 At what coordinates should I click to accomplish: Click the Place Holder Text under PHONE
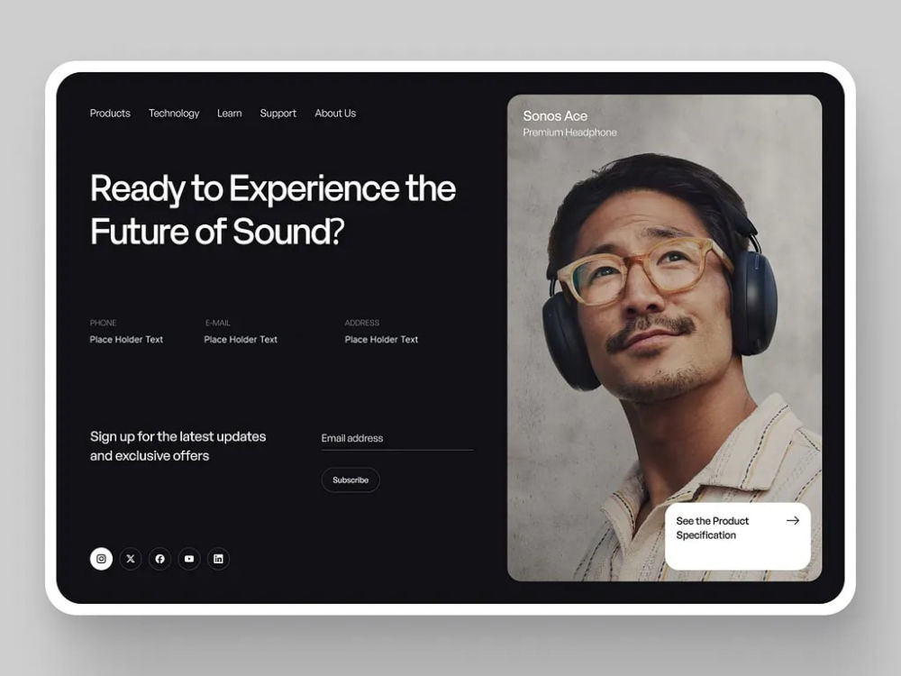(x=126, y=340)
